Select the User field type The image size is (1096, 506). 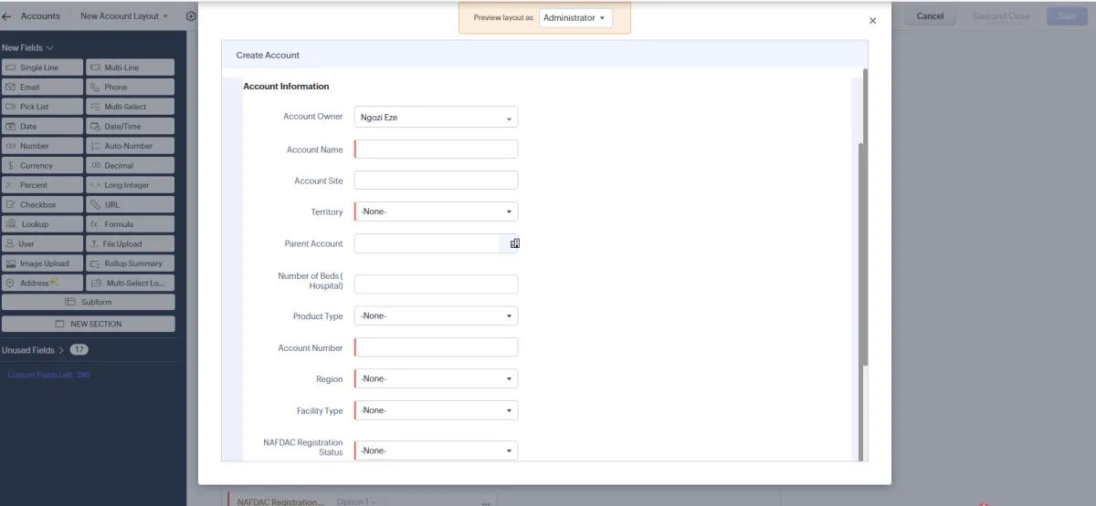pos(42,244)
